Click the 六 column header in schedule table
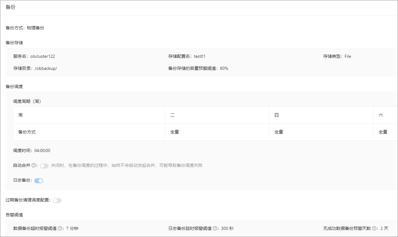Image resolution: width=398 pixels, height=237 pixels. click(x=381, y=115)
